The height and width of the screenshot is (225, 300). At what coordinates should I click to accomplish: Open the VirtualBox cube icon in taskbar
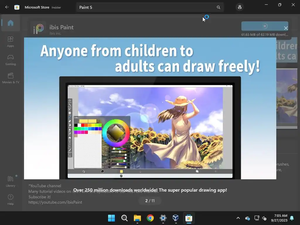pos(176,218)
